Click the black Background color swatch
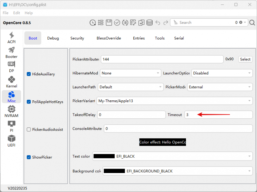The width and height of the screenshot is (257, 192). [x=114, y=171]
